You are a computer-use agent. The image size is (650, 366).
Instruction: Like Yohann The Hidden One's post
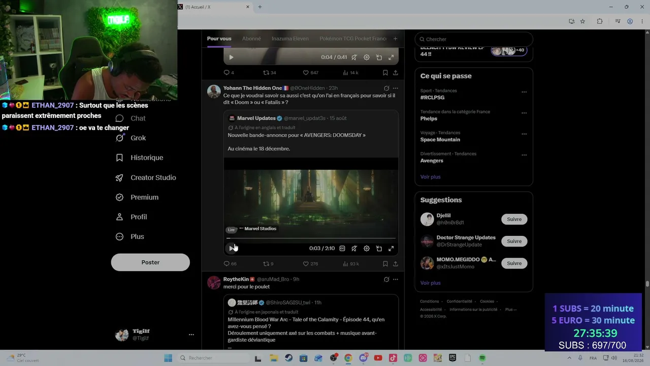(310, 264)
